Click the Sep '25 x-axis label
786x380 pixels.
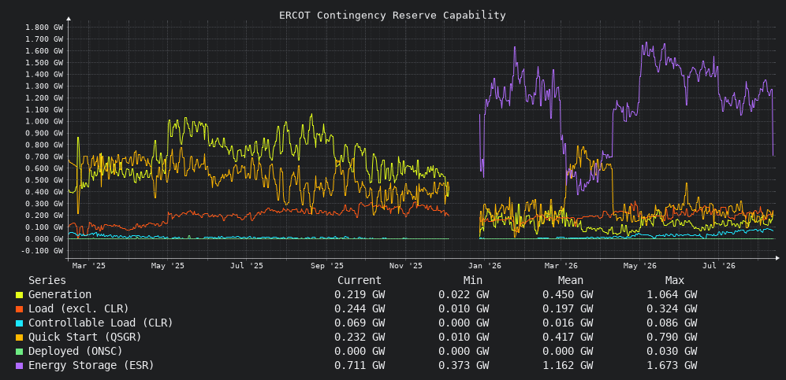(x=327, y=266)
